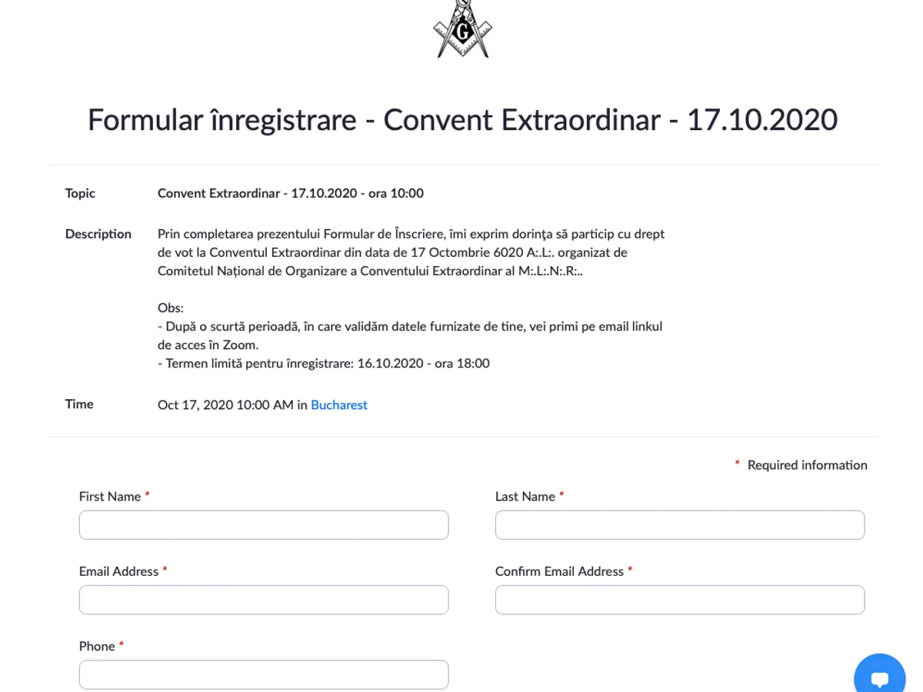Click the Phone input field
The height and width of the screenshot is (692, 923).
point(264,674)
